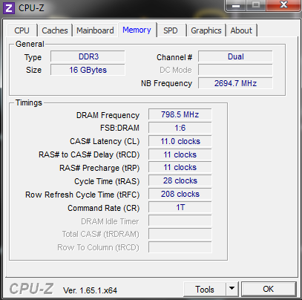Switch to the Caches tab
Image resolution: width=302 pixels, height=300 pixels.
[55, 30]
